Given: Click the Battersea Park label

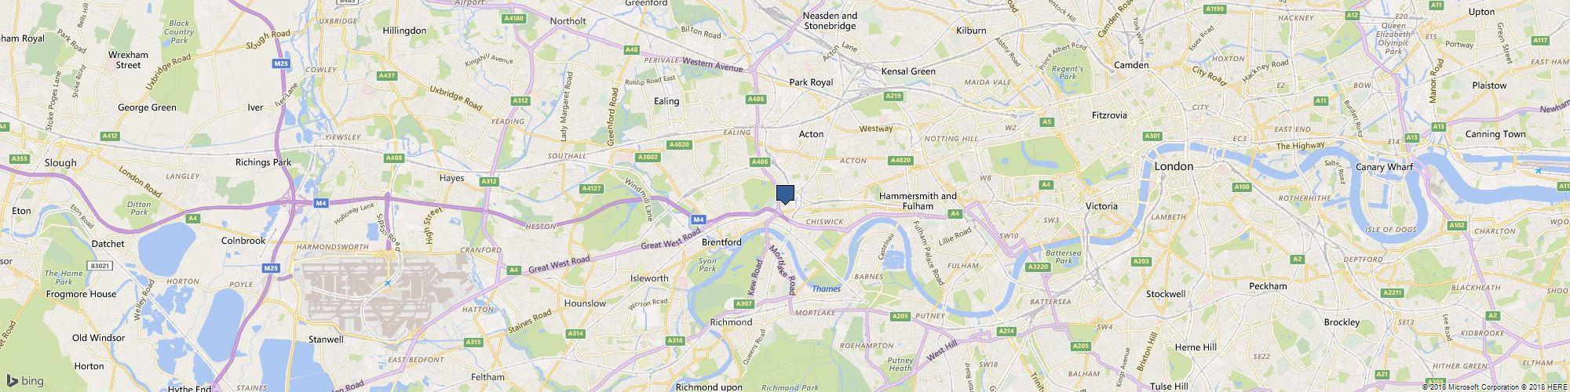Looking at the screenshot, I should coord(1063,256).
